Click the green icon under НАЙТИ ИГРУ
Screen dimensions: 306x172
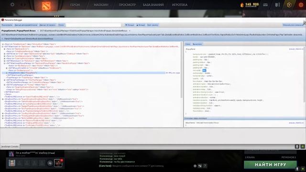coord(303,169)
